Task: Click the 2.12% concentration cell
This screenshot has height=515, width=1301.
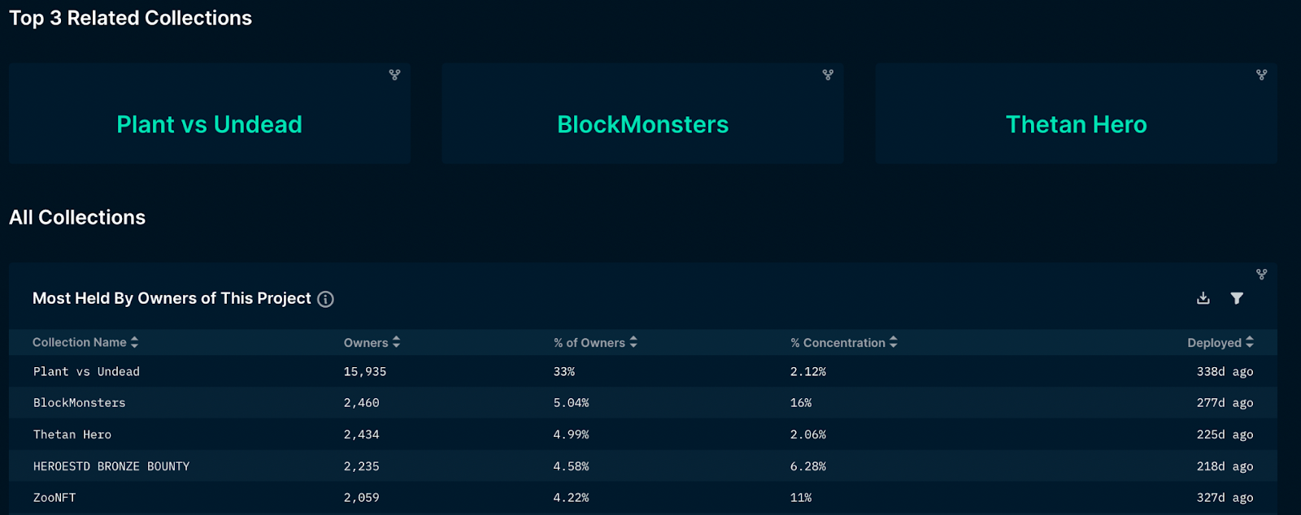Action: pyautogui.click(x=808, y=371)
